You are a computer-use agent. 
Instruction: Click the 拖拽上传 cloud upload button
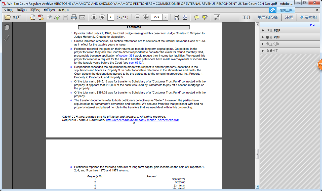(282, 10)
